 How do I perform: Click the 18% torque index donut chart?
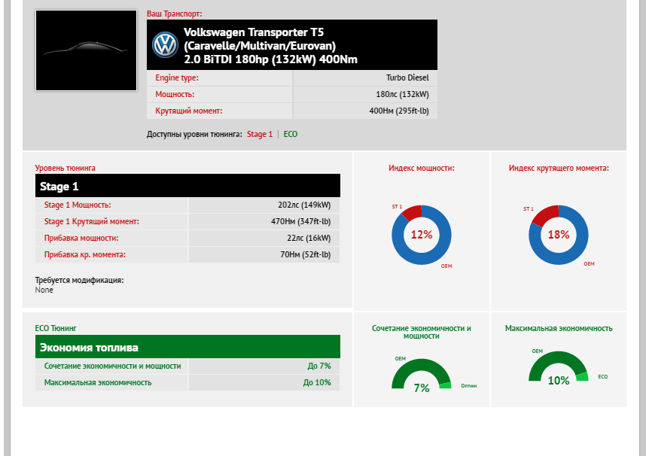(559, 235)
